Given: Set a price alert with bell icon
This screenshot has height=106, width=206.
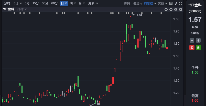Looking at the screenshot, I should [x=198, y=40].
